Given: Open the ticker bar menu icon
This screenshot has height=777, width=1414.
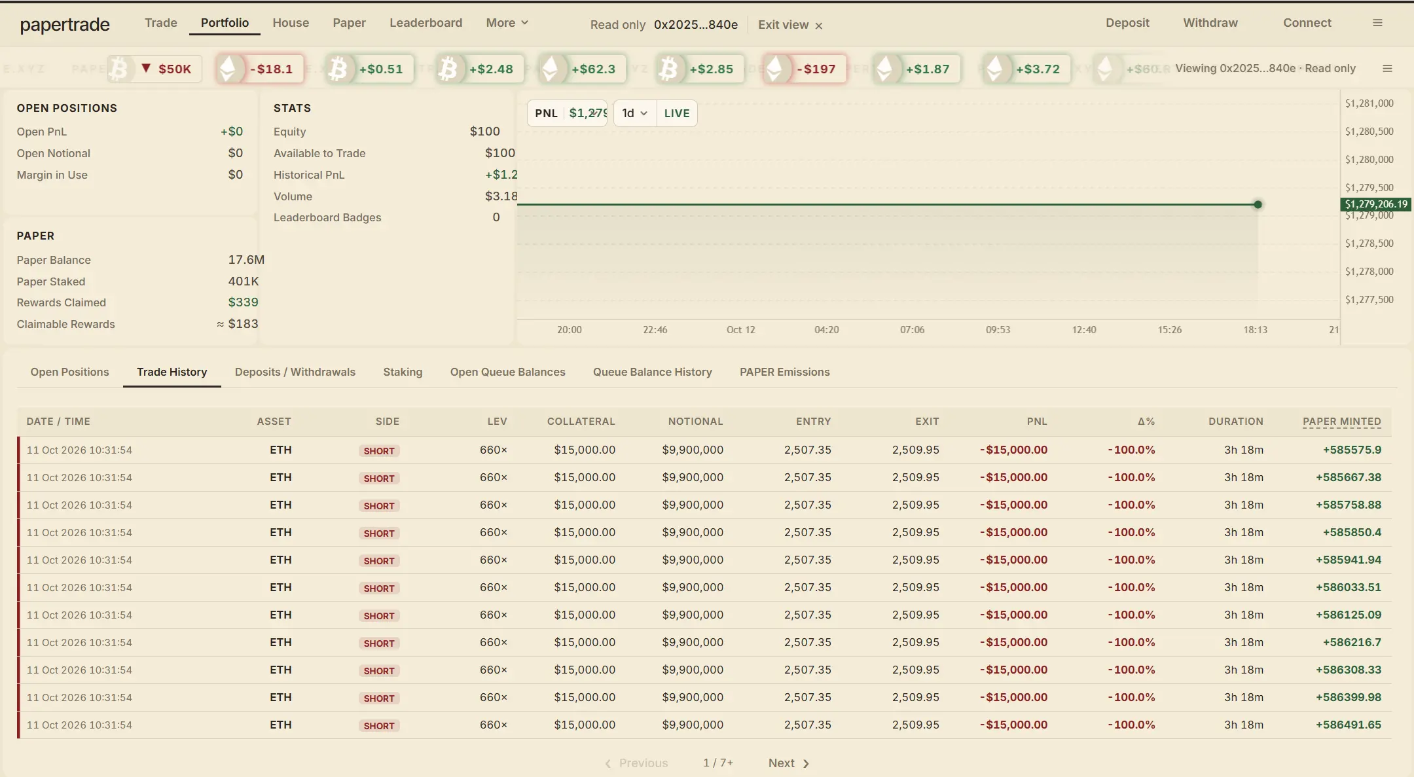Looking at the screenshot, I should coord(1387,69).
